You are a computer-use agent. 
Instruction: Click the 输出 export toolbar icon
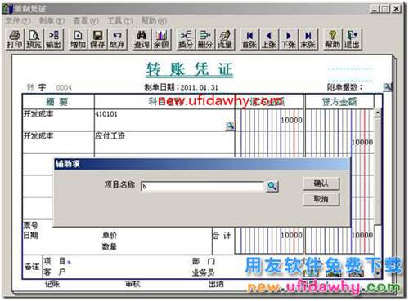[53, 40]
